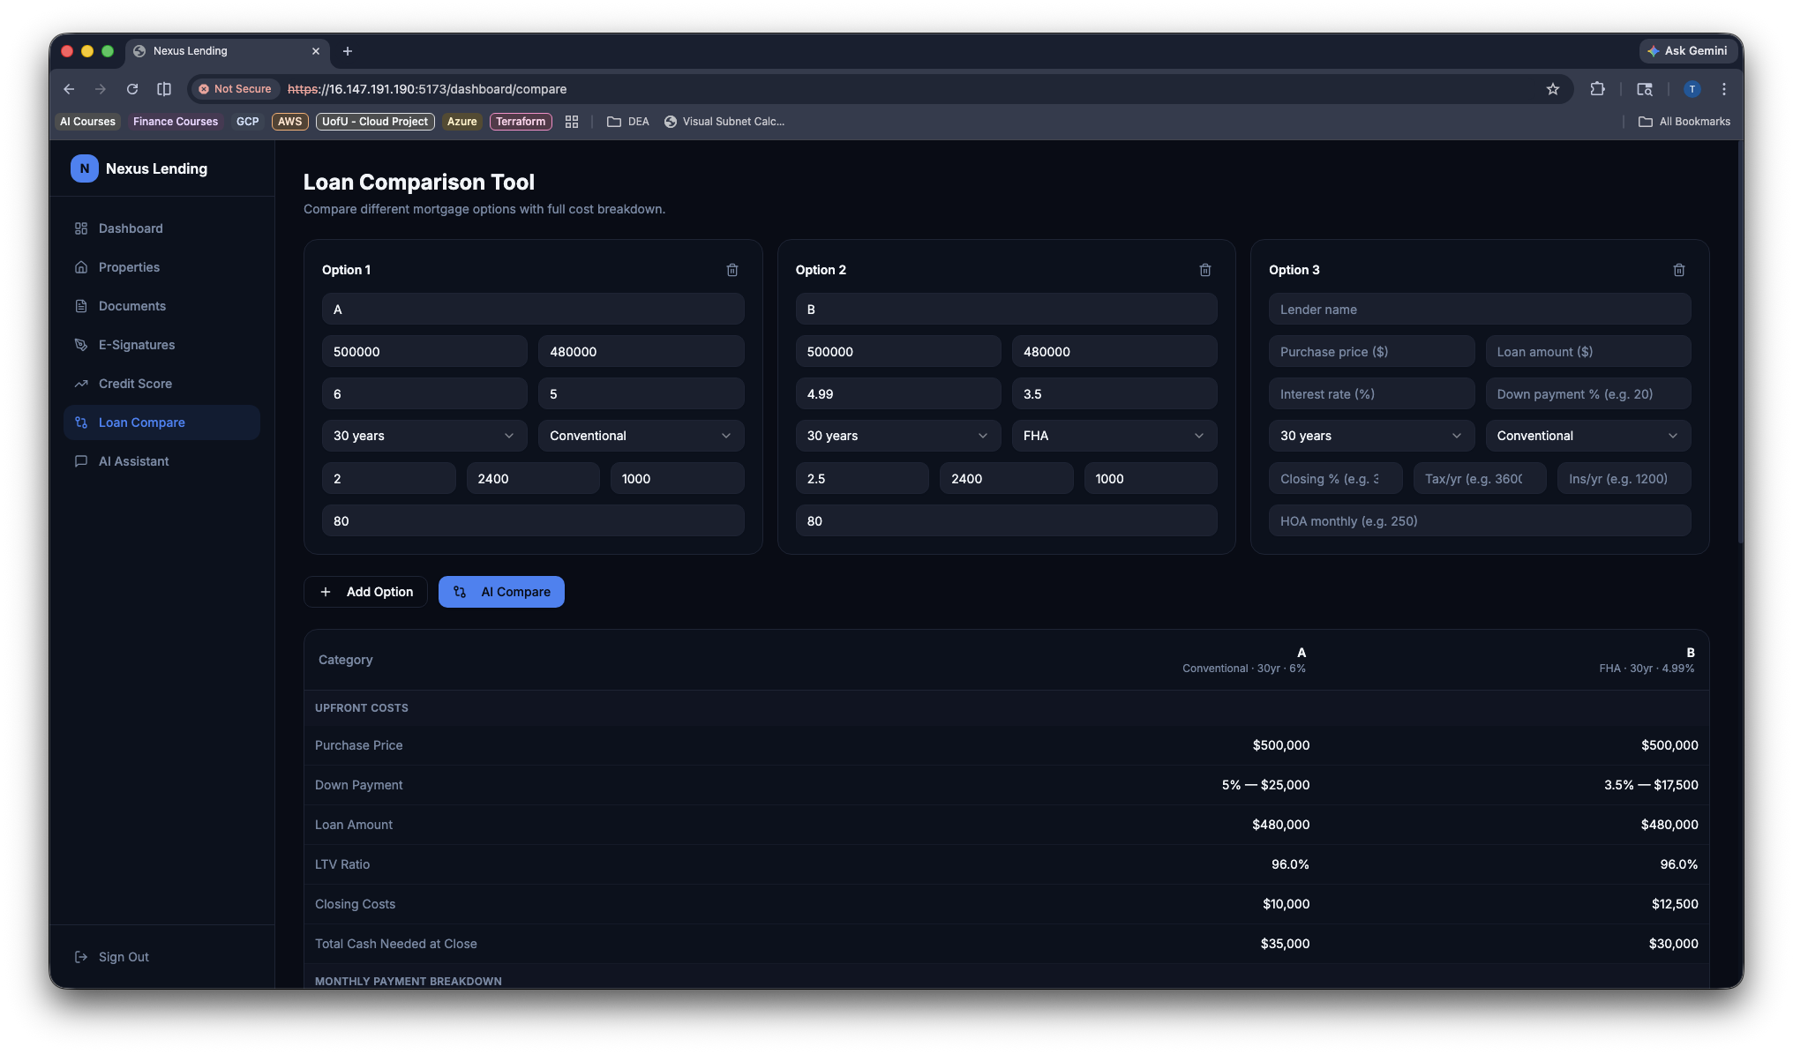This screenshot has height=1054, width=1793.
Task: Expand Option 3 Conventional loan type dropdown
Action: (x=1587, y=436)
